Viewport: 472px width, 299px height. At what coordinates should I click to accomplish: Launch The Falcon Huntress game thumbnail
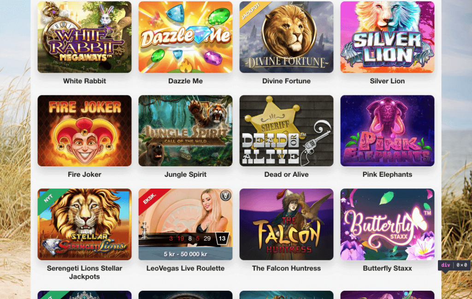coord(286,224)
